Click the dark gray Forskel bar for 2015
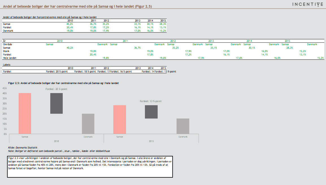 coord(151,112)
